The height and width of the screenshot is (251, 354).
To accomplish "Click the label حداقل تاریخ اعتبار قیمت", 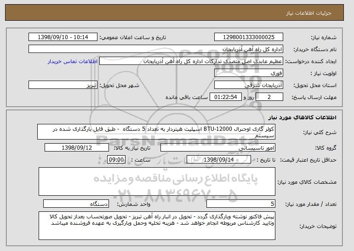I will (308, 160).
